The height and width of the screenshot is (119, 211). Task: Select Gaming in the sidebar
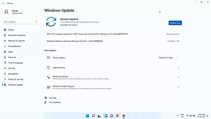point(20,68)
